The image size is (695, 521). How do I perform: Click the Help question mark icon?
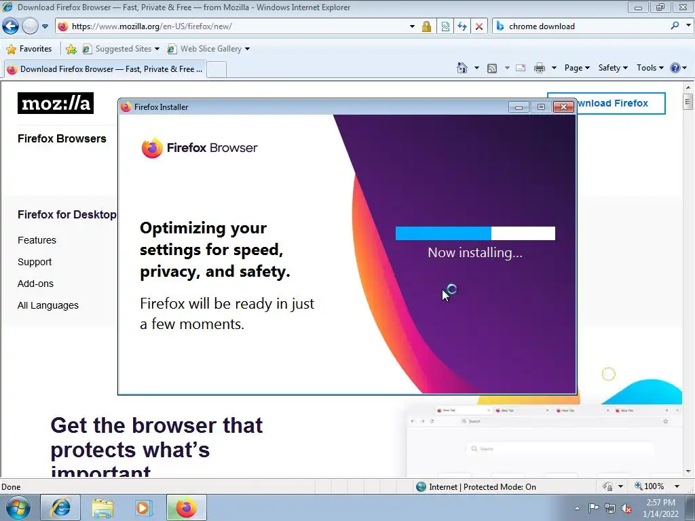coord(675,68)
